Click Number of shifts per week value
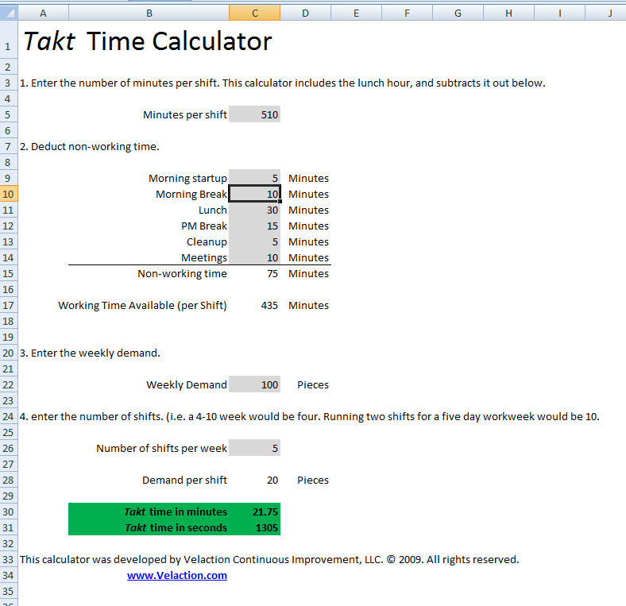 [x=255, y=448]
